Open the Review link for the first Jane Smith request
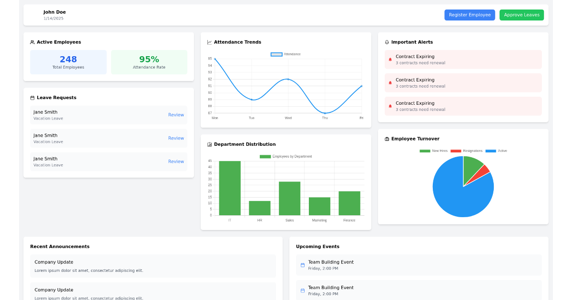The height and width of the screenshot is (300, 572). pos(176,115)
